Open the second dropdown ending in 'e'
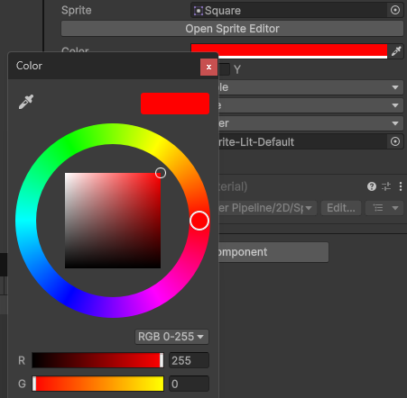407x398 pixels. (311, 105)
